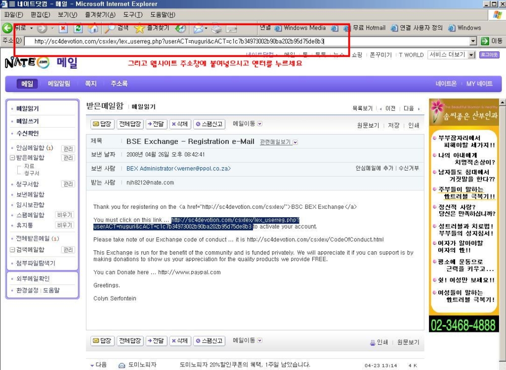Click the top 원문보기 link
506x370 pixels.
pos(368,125)
